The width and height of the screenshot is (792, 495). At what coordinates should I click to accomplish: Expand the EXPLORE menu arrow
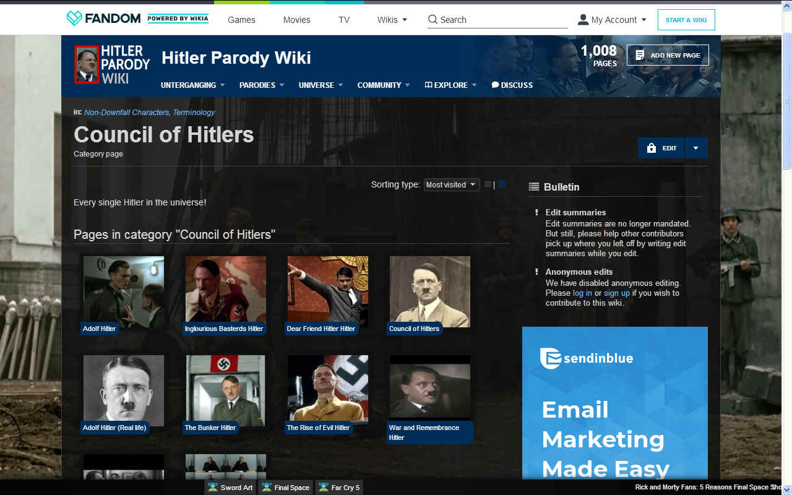(474, 85)
